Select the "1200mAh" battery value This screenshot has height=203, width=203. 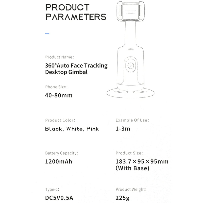59,161
